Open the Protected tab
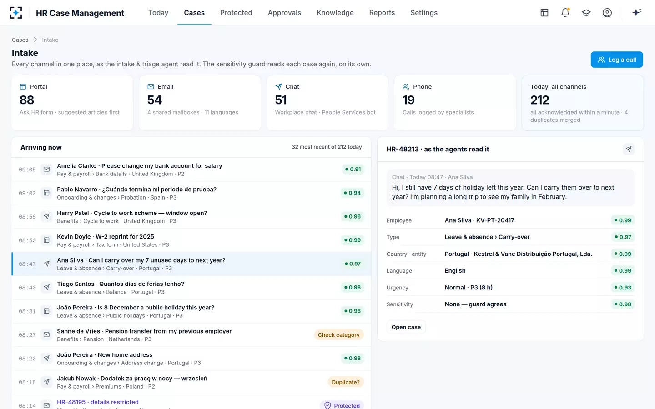Image resolution: width=655 pixels, height=409 pixels. (236, 13)
